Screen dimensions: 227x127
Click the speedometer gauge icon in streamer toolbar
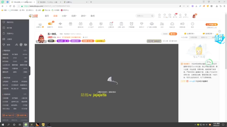[x=172, y=24]
